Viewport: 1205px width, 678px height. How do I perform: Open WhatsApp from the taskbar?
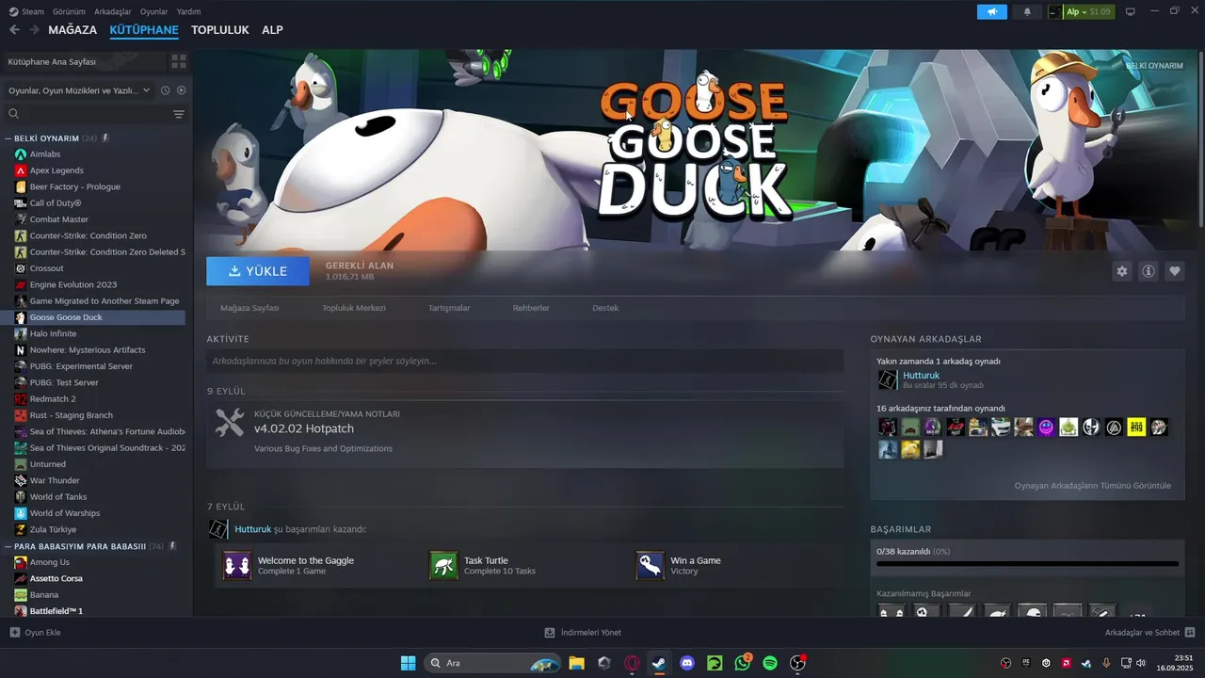(743, 663)
